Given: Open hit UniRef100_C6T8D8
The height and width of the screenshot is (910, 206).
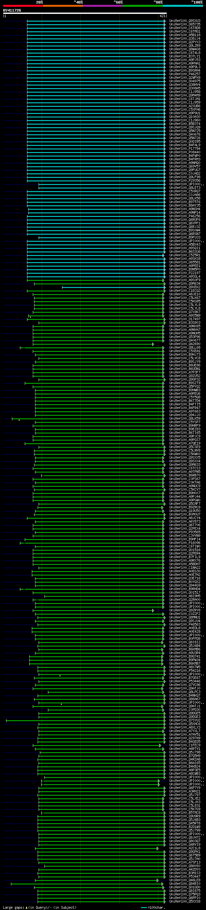Looking at the screenshot, I should 185,28.
